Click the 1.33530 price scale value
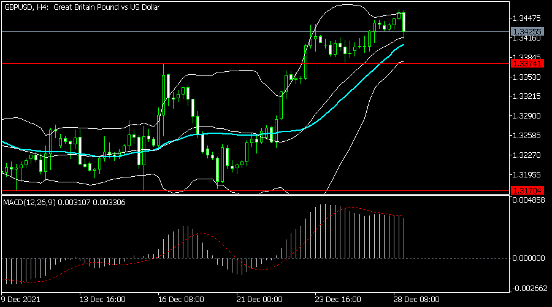The image size is (552, 307). (x=527, y=77)
